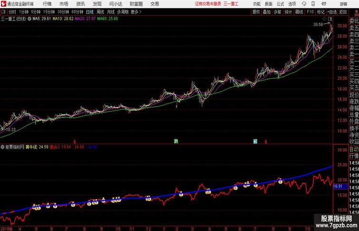Screen dimensions: 359x231
Task: Open the 多周期 multi-period view
Action: 123,12
